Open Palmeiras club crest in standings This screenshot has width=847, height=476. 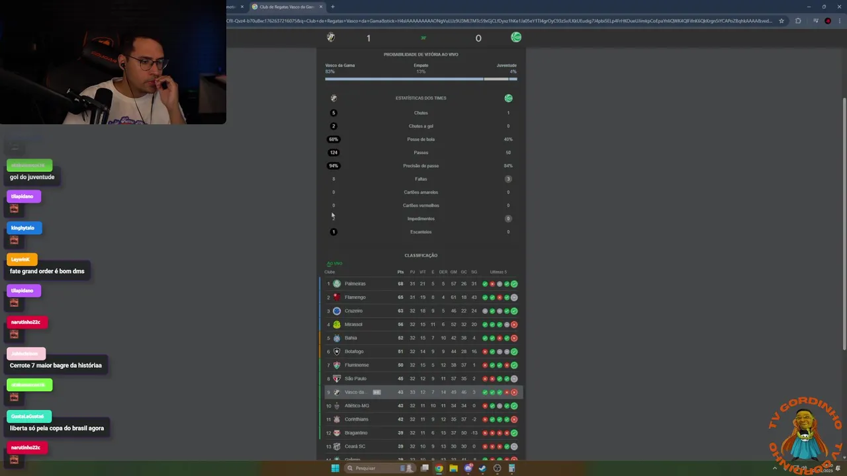(337, 284)
